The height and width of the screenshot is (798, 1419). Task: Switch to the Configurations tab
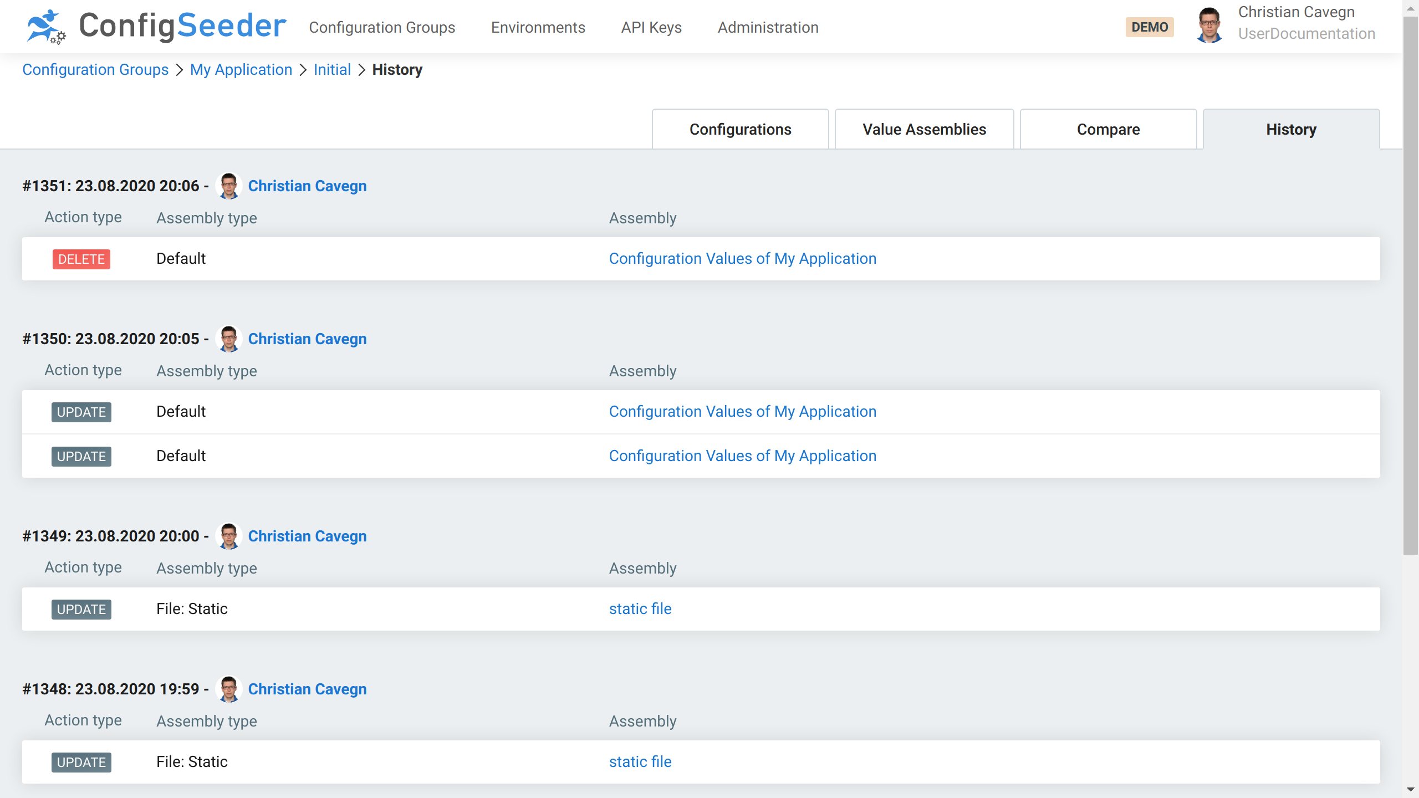(x=740, y=129)
